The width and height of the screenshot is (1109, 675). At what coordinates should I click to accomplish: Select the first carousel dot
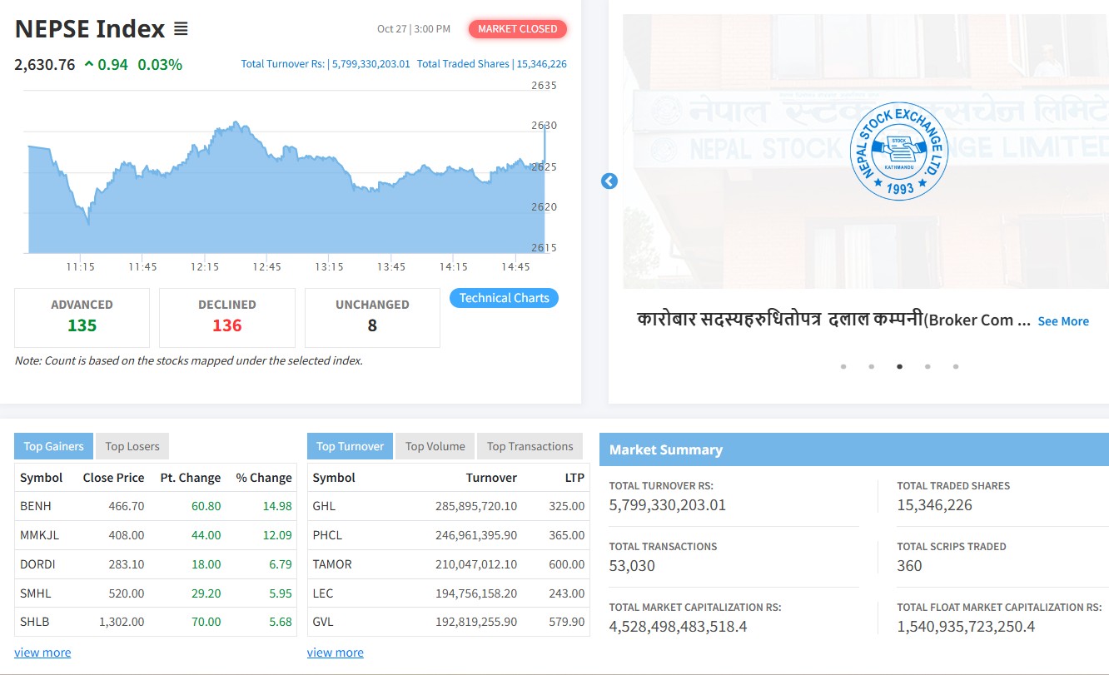click(x=843, y=366)
